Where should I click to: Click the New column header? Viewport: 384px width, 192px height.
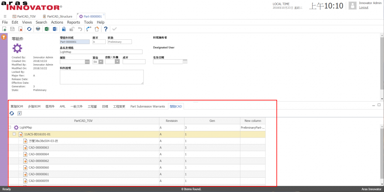[x=253, y=121]
